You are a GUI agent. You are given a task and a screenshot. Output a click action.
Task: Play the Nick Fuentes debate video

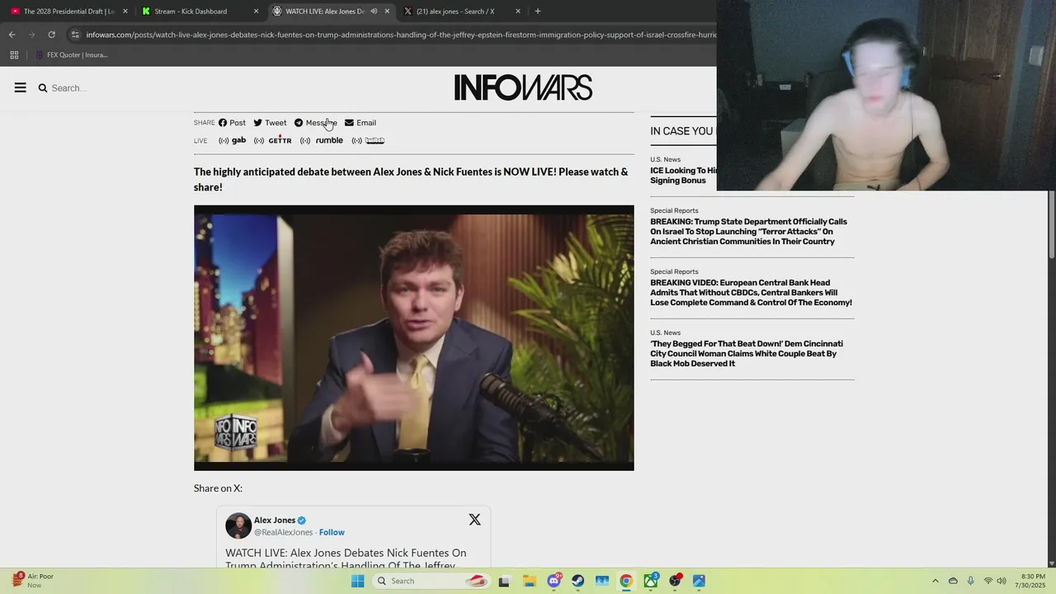[x=413, y=337]
